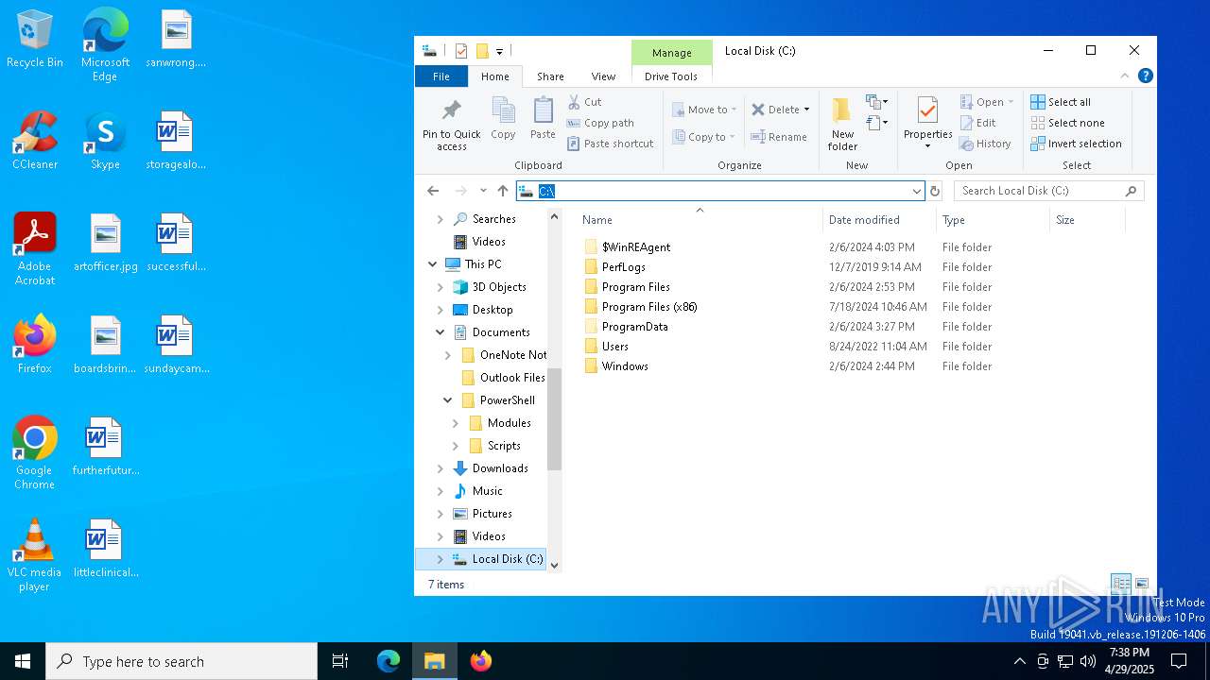Screen dimensions: 1210x680
Task: Click the Back navigation arrow
Action: pyautogui.click(x=433, y=191)
